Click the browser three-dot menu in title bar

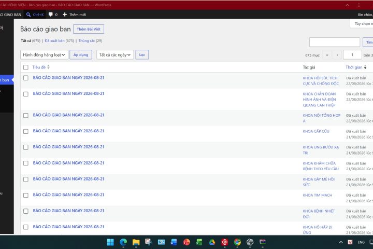click(359, 5)
